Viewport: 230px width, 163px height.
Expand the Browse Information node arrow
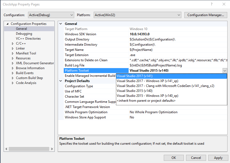click(x=13, y=68)
